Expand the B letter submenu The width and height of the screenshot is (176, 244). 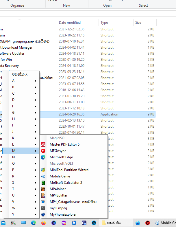point(21,87)
